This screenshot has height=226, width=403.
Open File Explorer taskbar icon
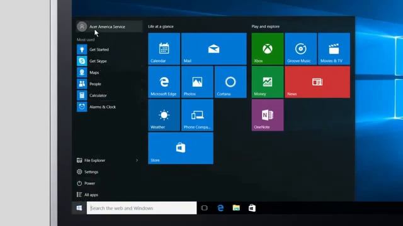236,208
